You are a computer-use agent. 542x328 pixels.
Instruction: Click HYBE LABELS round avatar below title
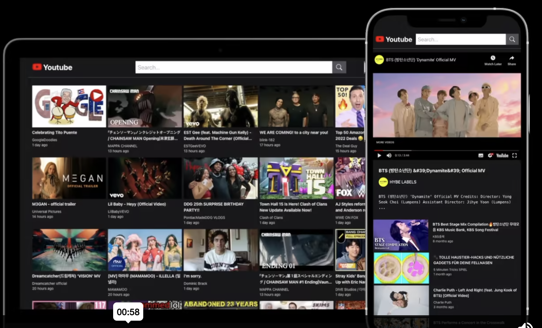point(383,182)
